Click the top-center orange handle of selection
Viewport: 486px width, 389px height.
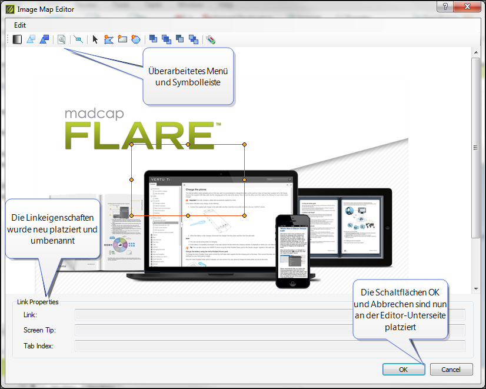[x=188, y=144]
